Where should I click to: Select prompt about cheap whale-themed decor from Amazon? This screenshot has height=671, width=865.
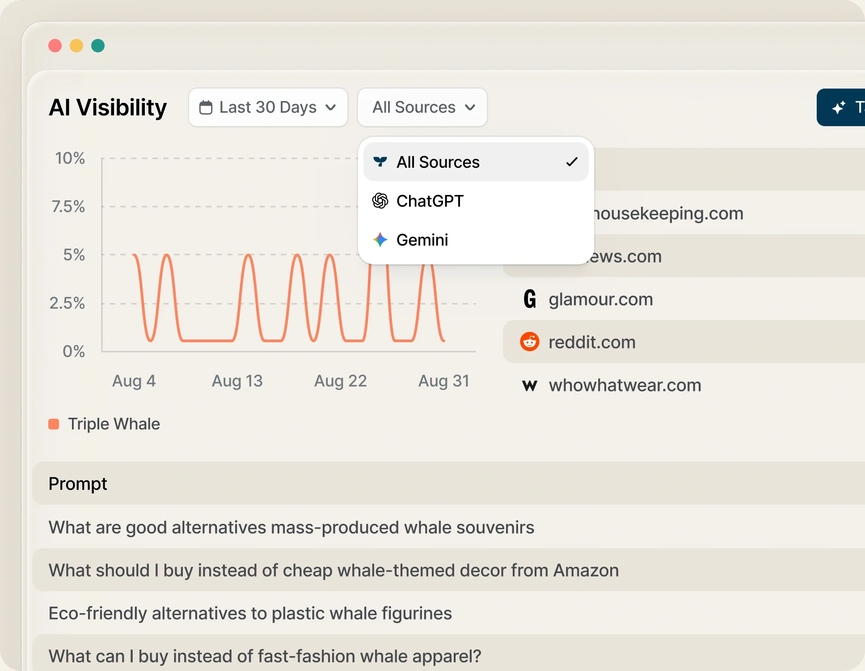coord(448,570)
